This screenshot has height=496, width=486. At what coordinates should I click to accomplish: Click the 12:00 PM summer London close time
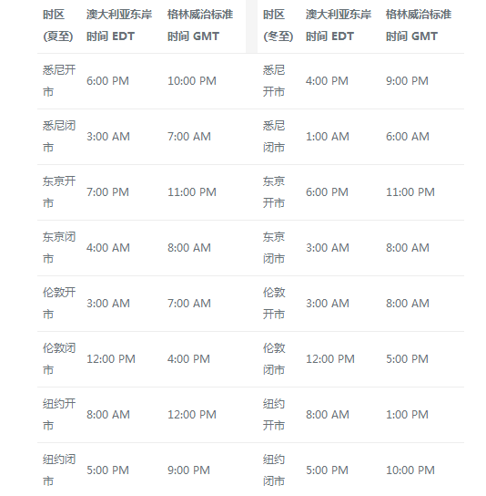pyautogui.click(x=111, y=359)
